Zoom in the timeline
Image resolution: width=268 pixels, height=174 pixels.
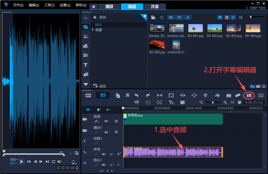tap(225, 102)
